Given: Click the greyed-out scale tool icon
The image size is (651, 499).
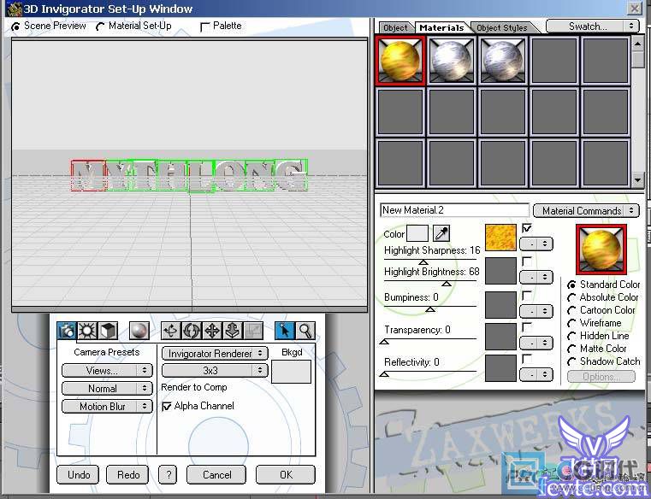Looking at the screenshot, I should coord(254,331).
